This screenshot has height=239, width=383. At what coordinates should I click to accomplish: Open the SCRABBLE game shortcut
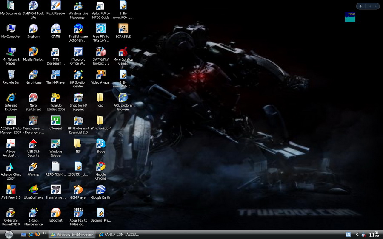coord(123,28)
